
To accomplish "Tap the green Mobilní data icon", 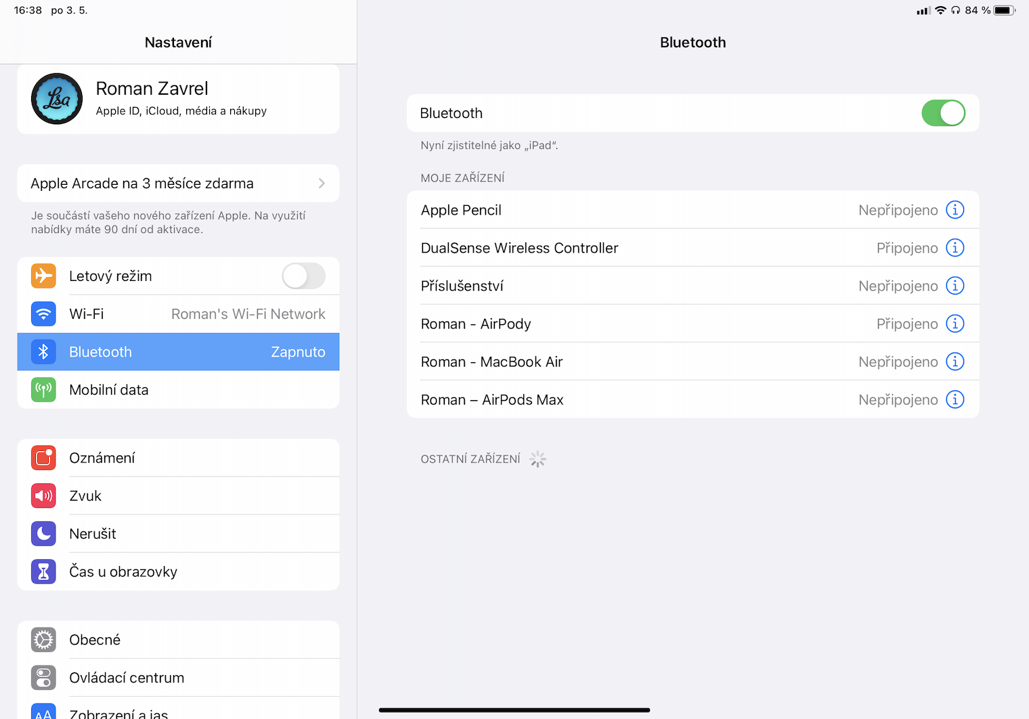I will [43, 390].
